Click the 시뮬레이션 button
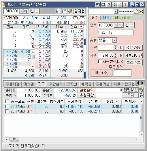The width and height of the screenshot is (147, 151). pyautogui.click(x=133, y=56)
